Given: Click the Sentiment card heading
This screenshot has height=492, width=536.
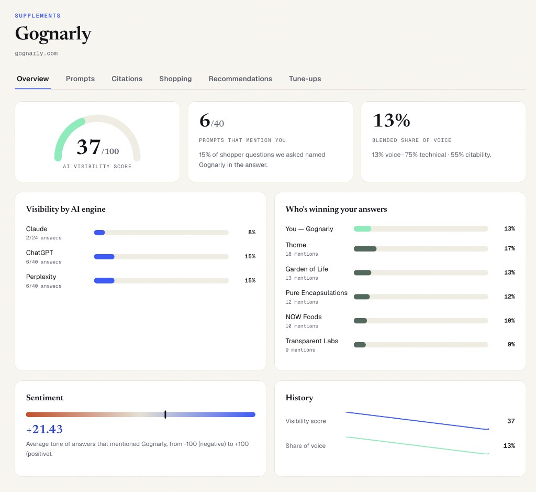Looking at the screenshot, I should tap(45, 398).
